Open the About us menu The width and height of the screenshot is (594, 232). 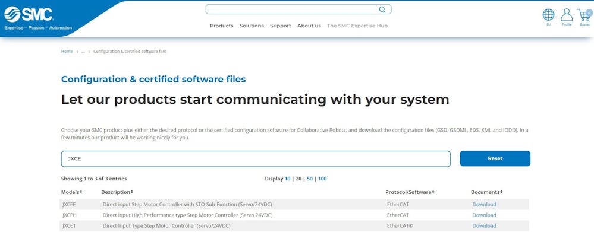(309, 26)
